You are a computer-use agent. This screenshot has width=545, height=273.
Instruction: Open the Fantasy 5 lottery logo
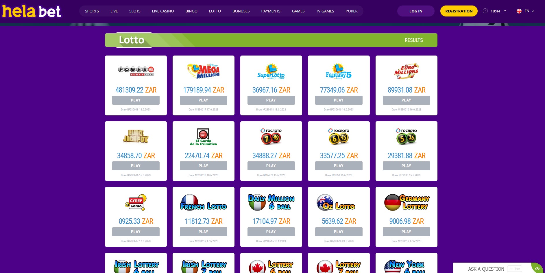(x=339, y=71)
